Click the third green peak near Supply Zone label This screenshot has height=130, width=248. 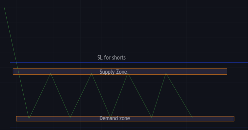[x=128, y=73]
